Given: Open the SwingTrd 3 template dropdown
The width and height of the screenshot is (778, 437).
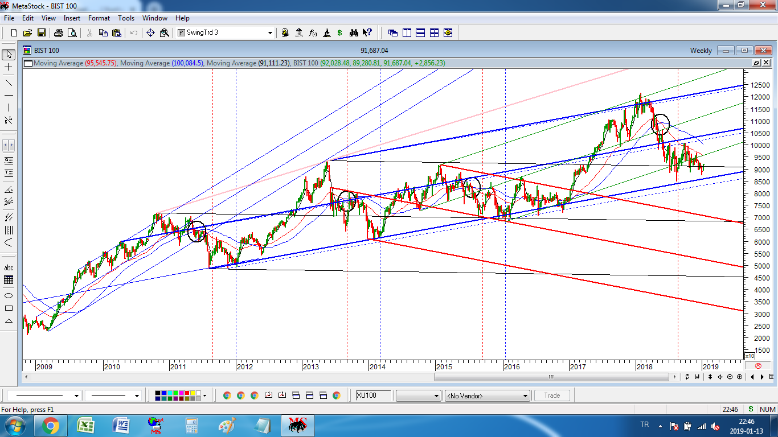Looking at the screenshot, I should tap(270, 33).
